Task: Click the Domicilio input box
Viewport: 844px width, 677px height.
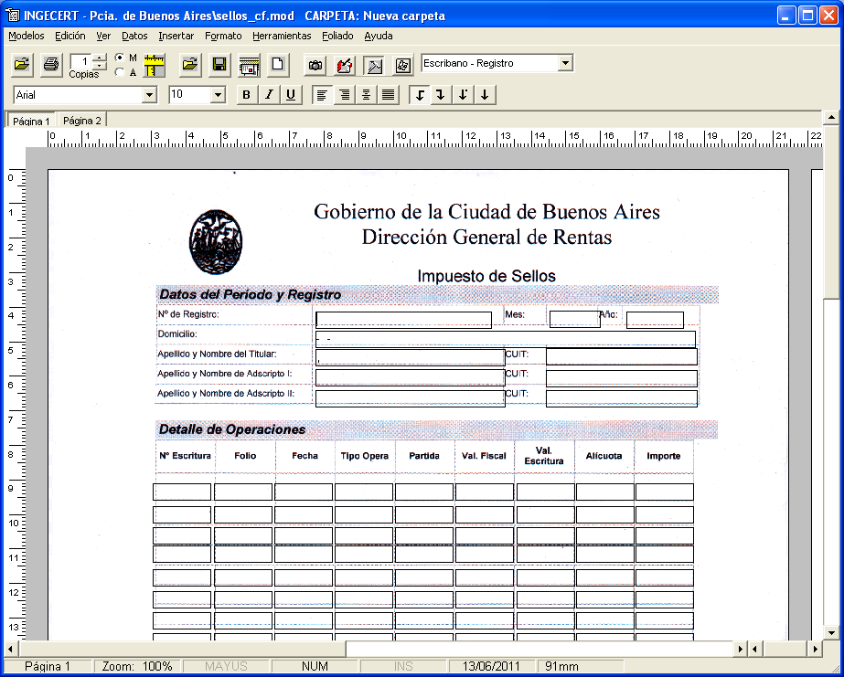Action: tap(506, 339)
